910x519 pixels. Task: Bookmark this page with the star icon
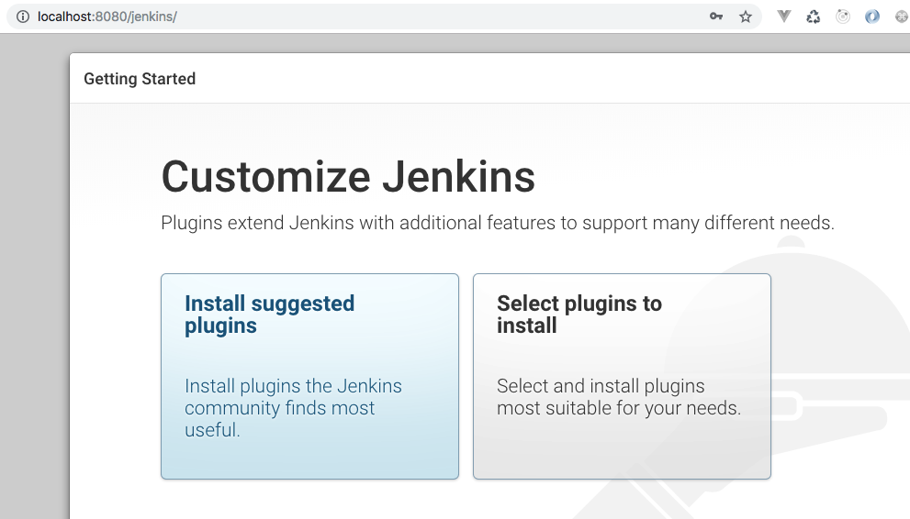tap(746, 17)
